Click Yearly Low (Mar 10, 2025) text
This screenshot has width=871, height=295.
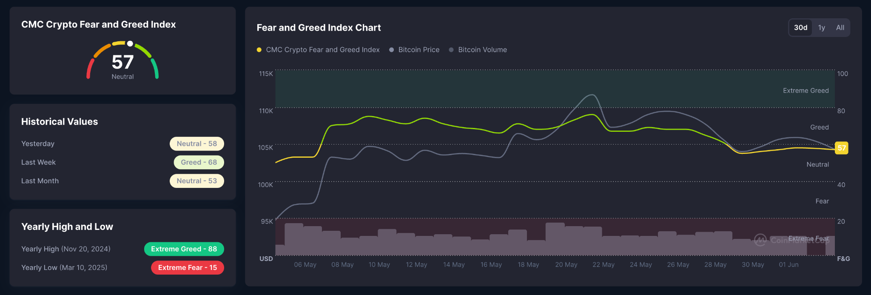pos(64,268)
